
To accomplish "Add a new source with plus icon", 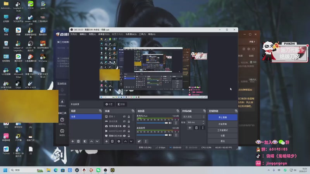I will (x=106, y=141).
